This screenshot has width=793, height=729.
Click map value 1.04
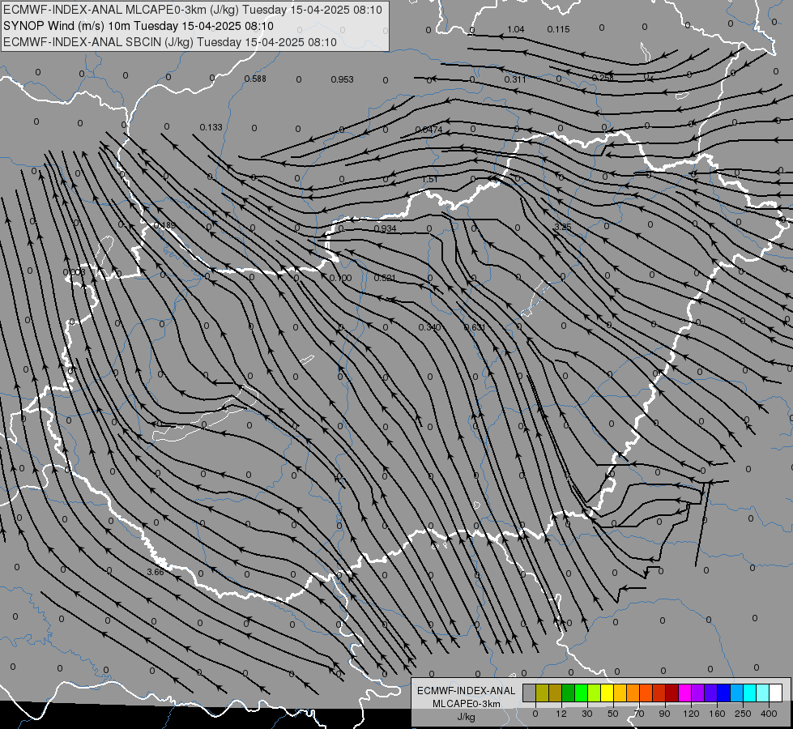(x=515, y=29)
